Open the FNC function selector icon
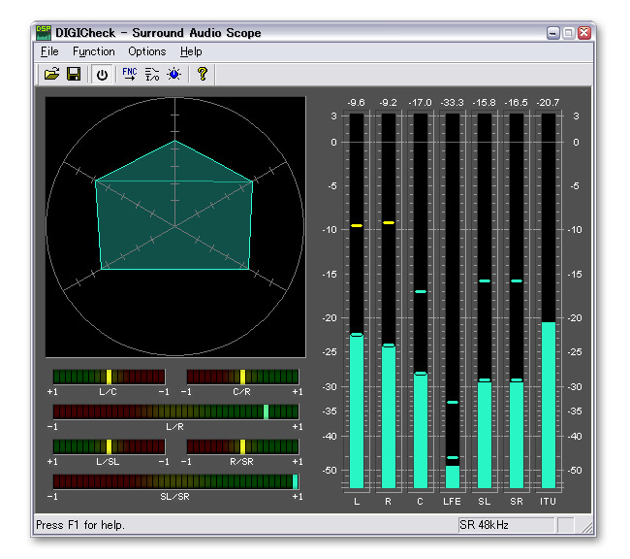Image resolution: width=630 pixels, height=559 pixels. pos(129,74)
